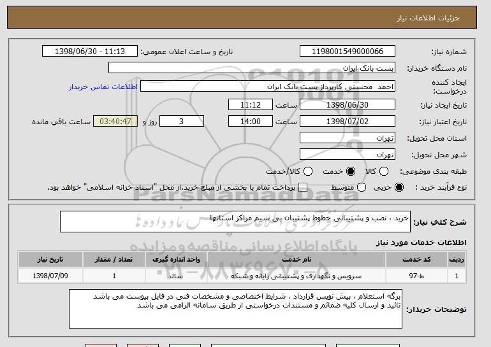Click the service name cell about computer maintenance
Screen dimensions: 491x347
(x=297, y=276)
